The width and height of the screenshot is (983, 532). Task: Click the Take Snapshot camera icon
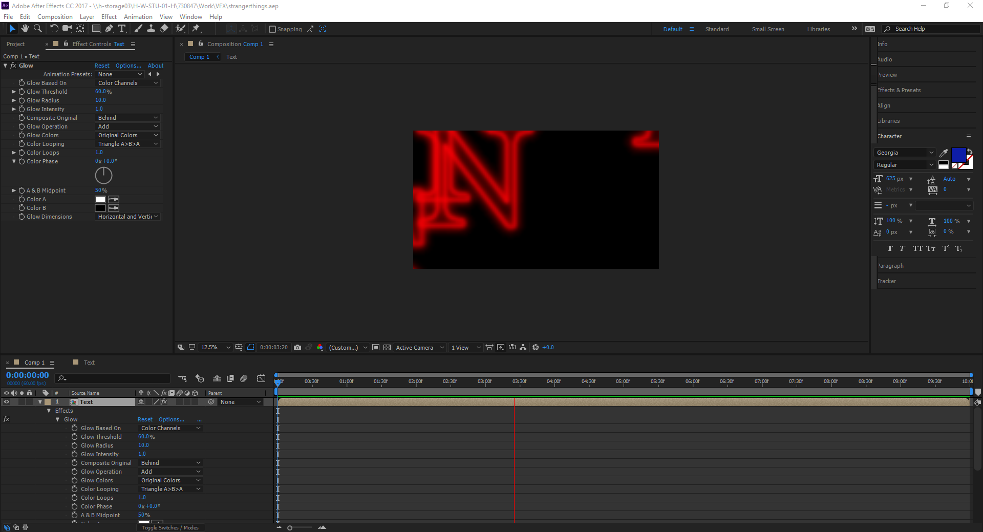click(297, 347)
